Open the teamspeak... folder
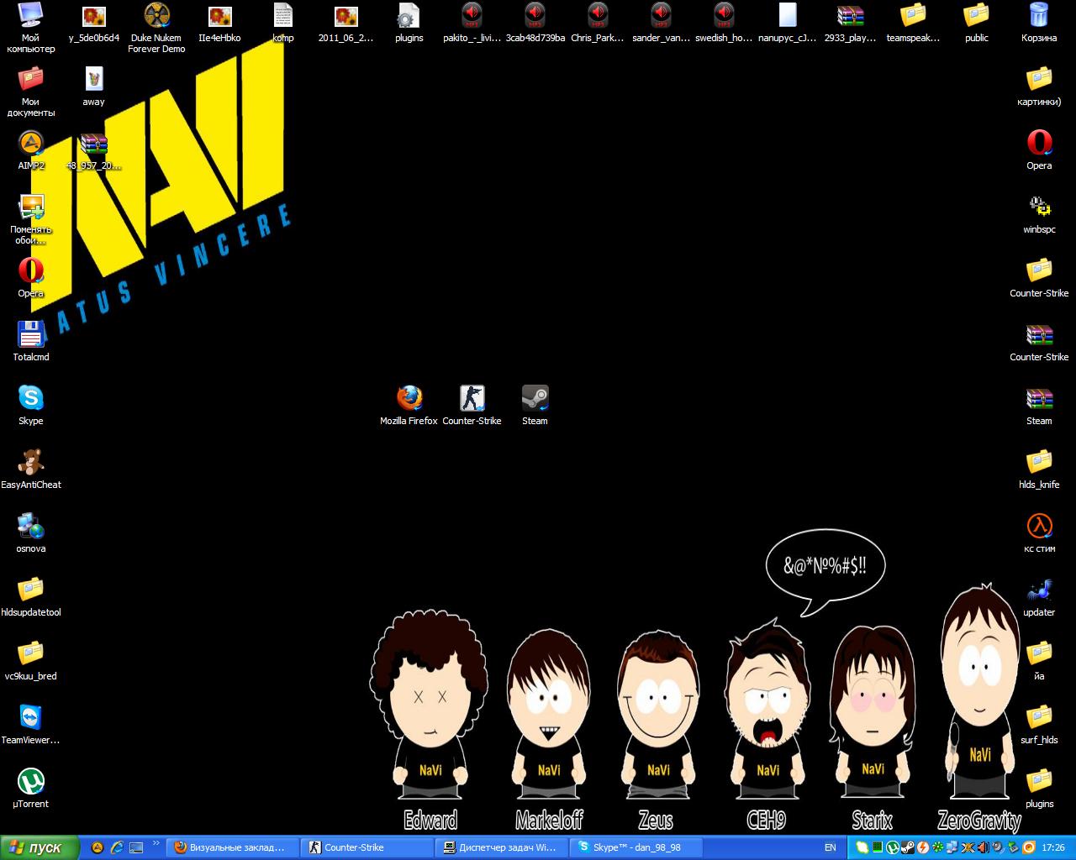1076x860 pixels. pyautogui.click(x=913, y=23)
